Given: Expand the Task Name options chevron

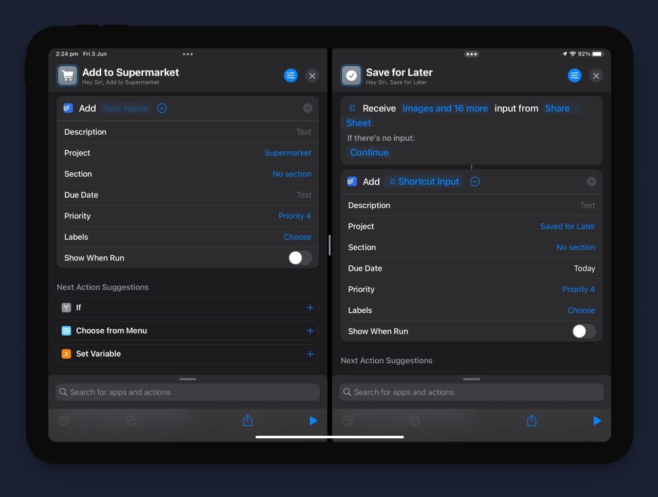Looking at the screenshot, I should [x=162, y=108].
